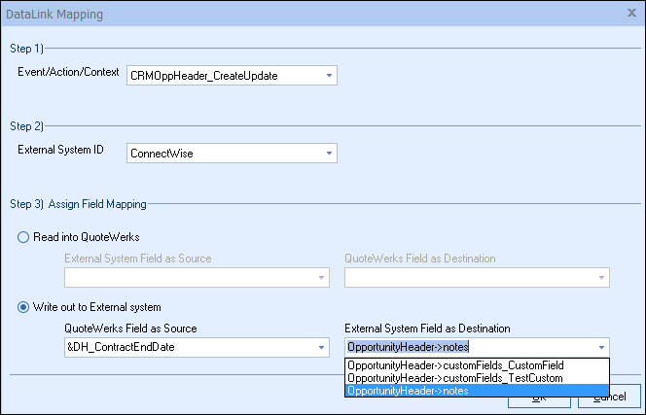Click the ConnectWise field value
Screen dimensions: 646x415
tap(224, 154)
